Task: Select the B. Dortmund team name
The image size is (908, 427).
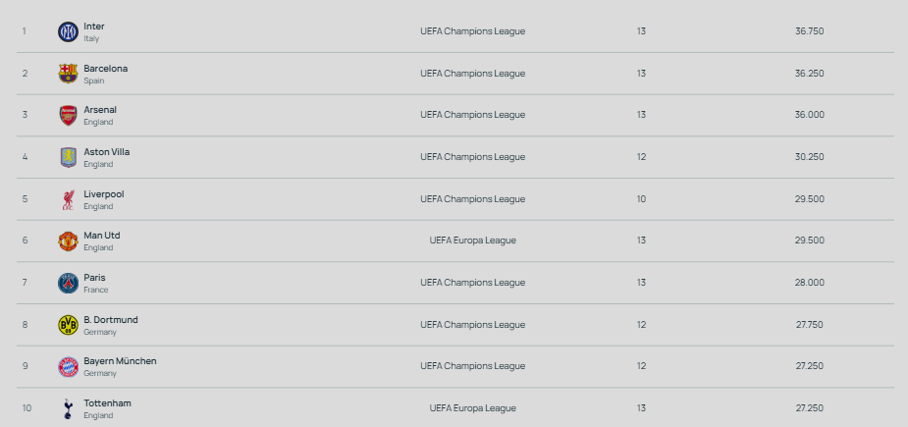Action: [111, 320]
